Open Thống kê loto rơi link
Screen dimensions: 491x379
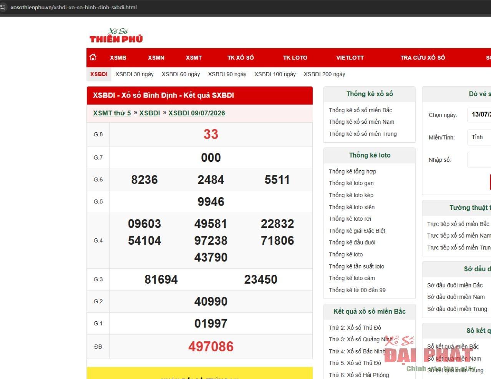coord(350,219)
